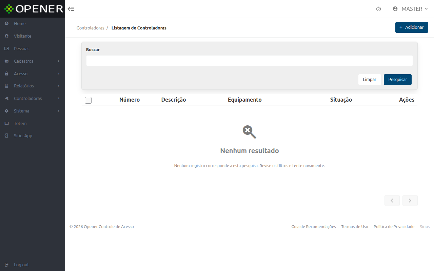Click the Equipamento column header
Viewport: 434px width, 271px height.
(x=245, y=100)
